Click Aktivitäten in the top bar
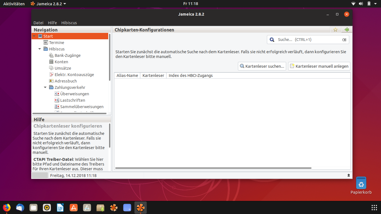Screen dimensions: 381x214 14,4
